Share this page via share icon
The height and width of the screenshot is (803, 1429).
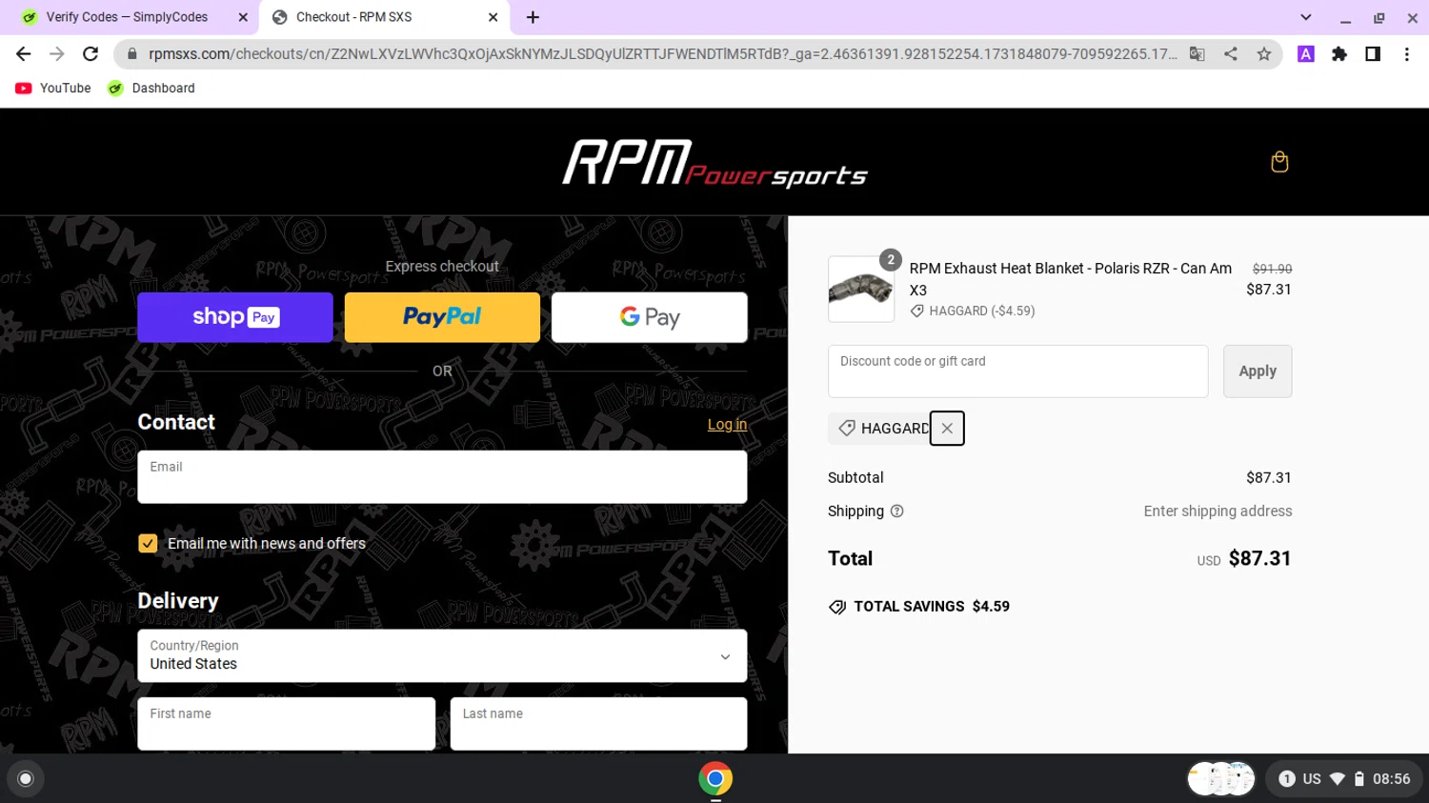click(1231, 54)
